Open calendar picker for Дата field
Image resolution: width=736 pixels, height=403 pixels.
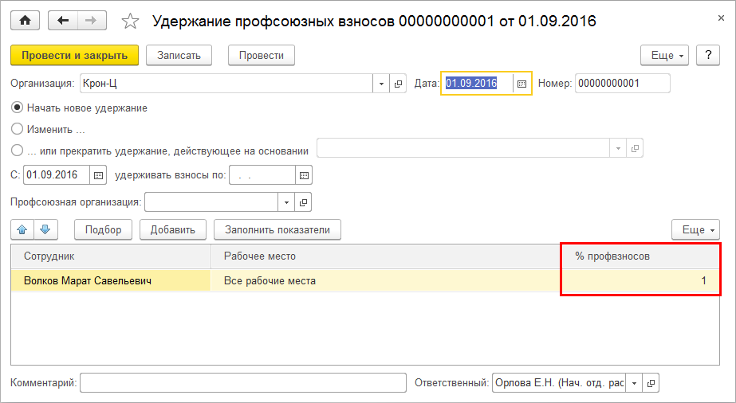[x=521, y=84]
